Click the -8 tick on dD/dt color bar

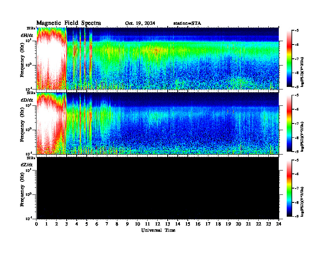(x=297, y=138)
